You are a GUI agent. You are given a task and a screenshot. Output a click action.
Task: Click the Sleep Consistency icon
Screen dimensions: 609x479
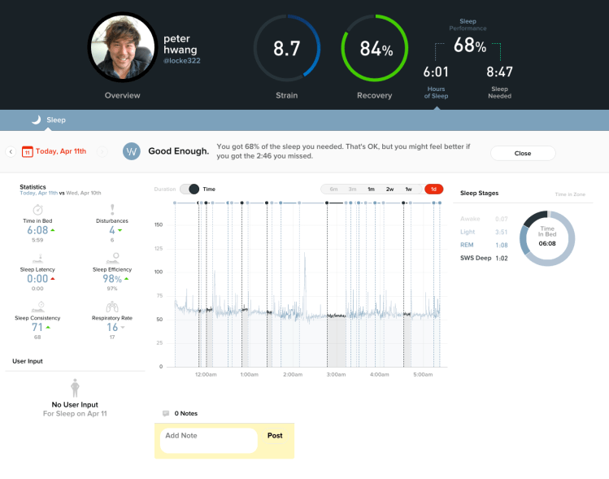(38, 307)
